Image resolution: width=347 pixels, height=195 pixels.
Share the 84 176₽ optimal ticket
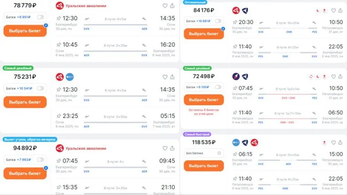click(340, 10)
